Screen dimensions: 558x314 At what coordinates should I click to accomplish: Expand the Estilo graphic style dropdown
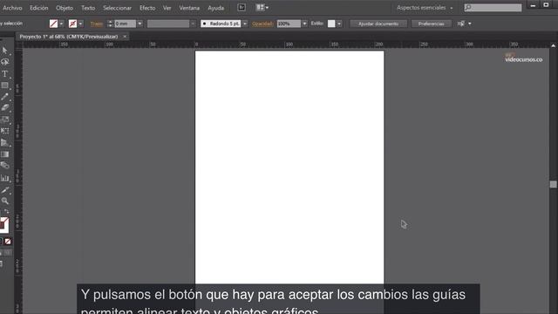tap(339, 24)
